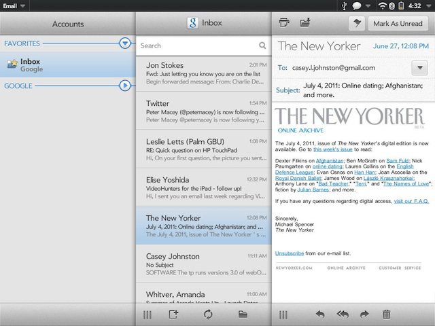
Task: Expand the Google account section
Action: coord(125,86)
